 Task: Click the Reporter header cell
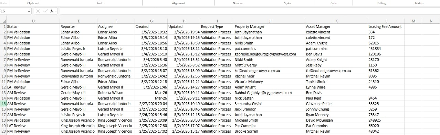78,27
